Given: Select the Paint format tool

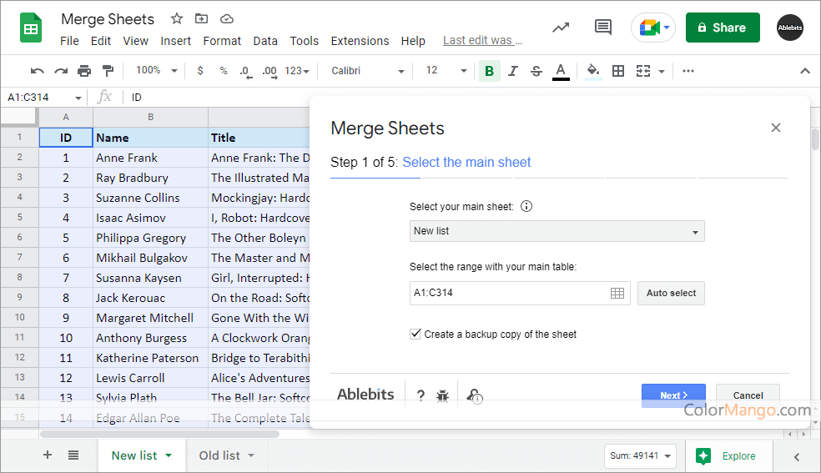Looking at the screenshot, I should tap(108, 71).
